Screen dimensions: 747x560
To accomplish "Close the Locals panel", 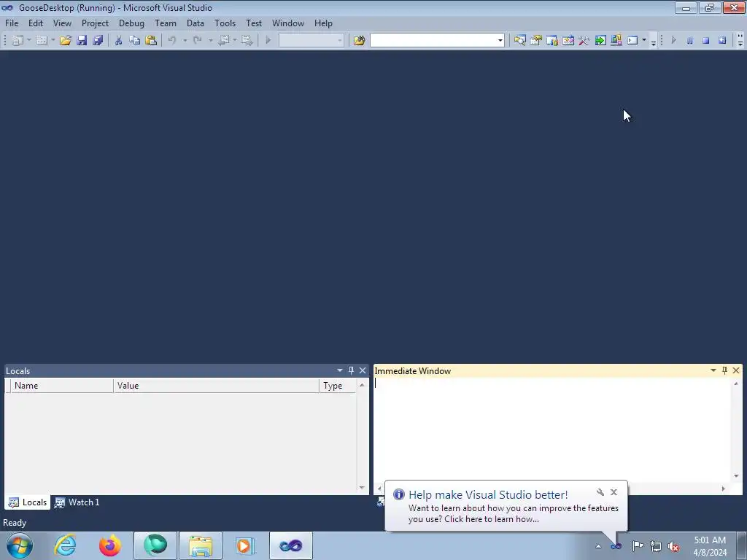I will [x=363, y=370].
